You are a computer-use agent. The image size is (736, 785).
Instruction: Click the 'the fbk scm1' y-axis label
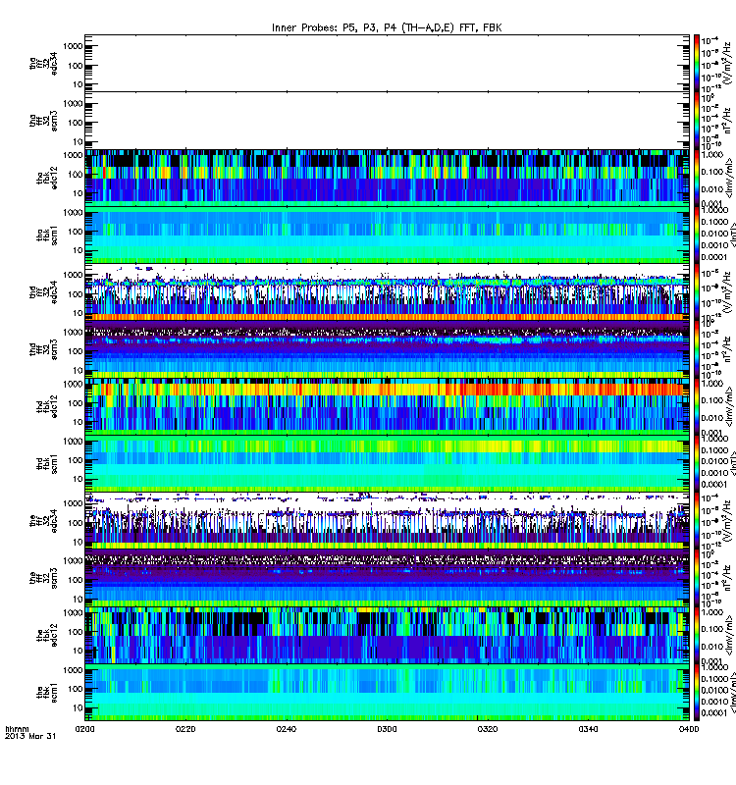(47, 693)
